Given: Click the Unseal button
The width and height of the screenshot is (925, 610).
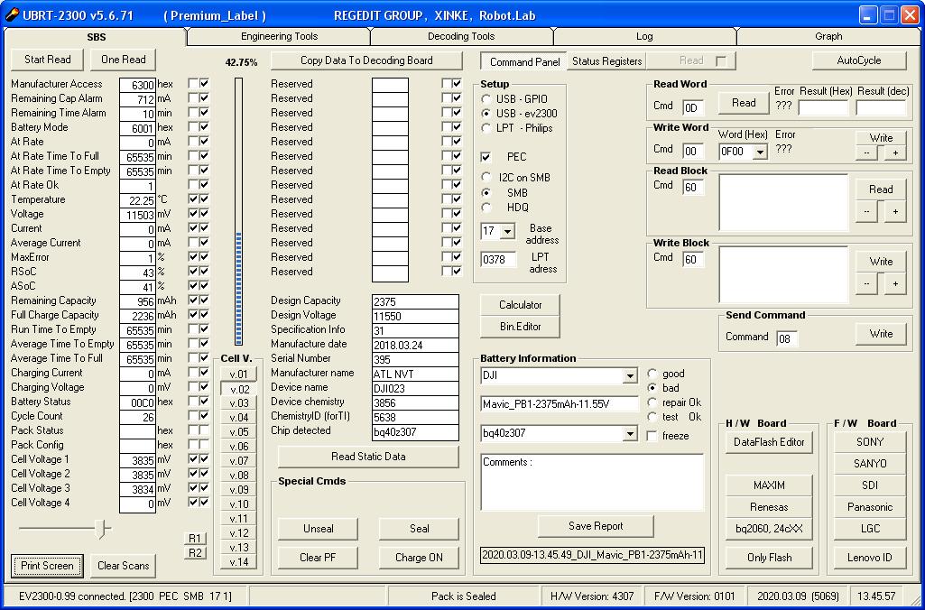Looking at the screenshot, I should (318, 529).
